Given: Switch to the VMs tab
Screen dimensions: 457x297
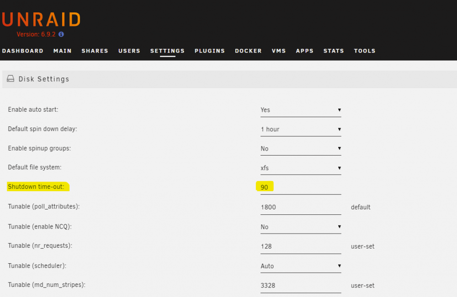Looking at the screenshot, I should (279, 51).
